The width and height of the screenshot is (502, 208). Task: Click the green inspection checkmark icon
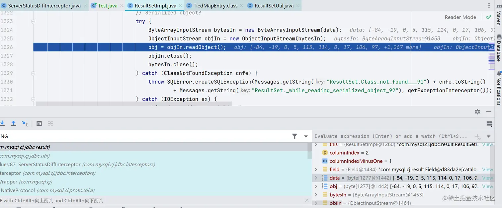(x=488, y=17)
